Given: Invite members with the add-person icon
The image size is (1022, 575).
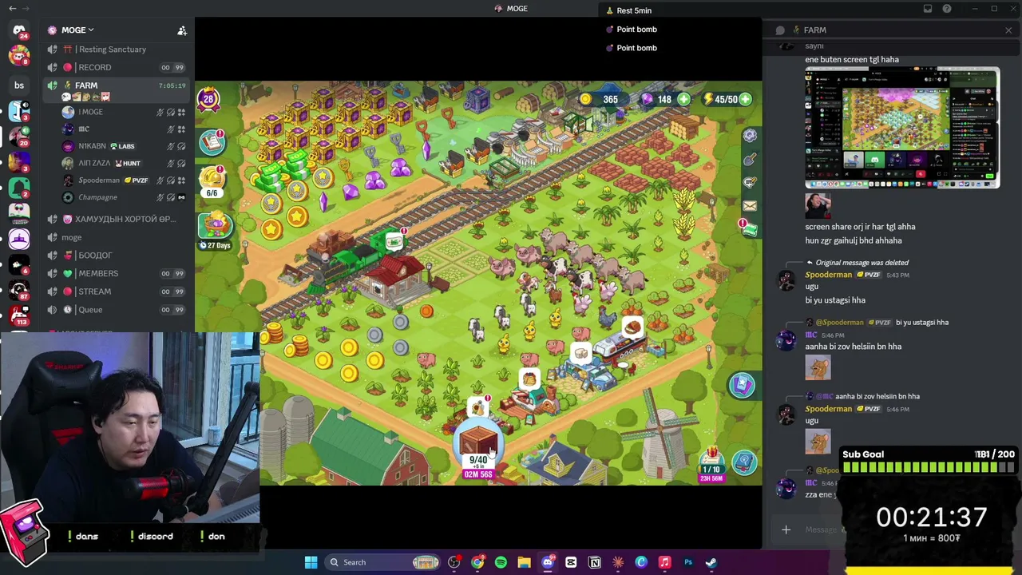Looking at the screenshot, I should click(x=182, y=30).
